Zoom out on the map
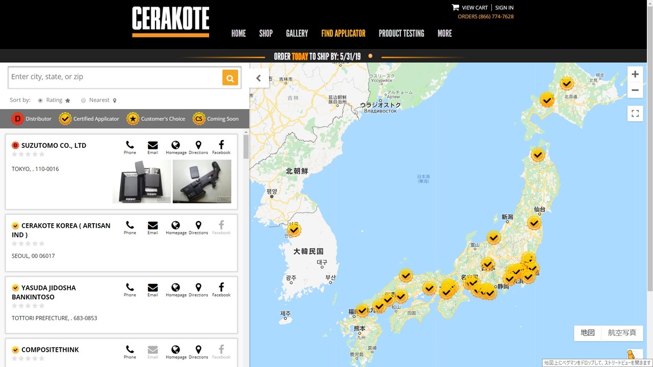Viewport: 653px width, 367px height. coord(635,90)
